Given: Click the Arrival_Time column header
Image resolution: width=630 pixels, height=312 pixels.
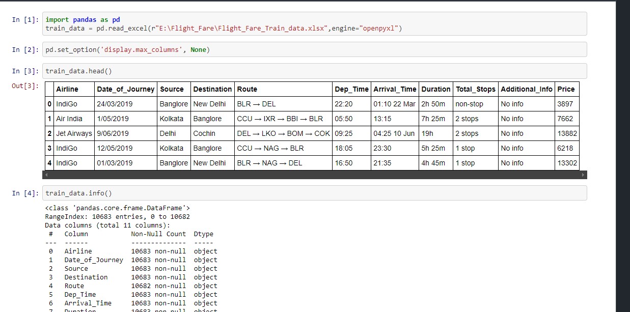Looking at the screenshot, I should click(395, 89).
